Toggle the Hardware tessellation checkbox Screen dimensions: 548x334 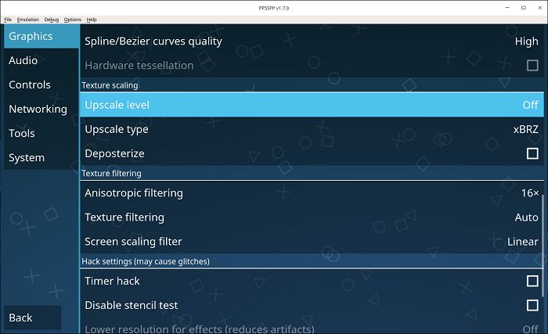532,66
